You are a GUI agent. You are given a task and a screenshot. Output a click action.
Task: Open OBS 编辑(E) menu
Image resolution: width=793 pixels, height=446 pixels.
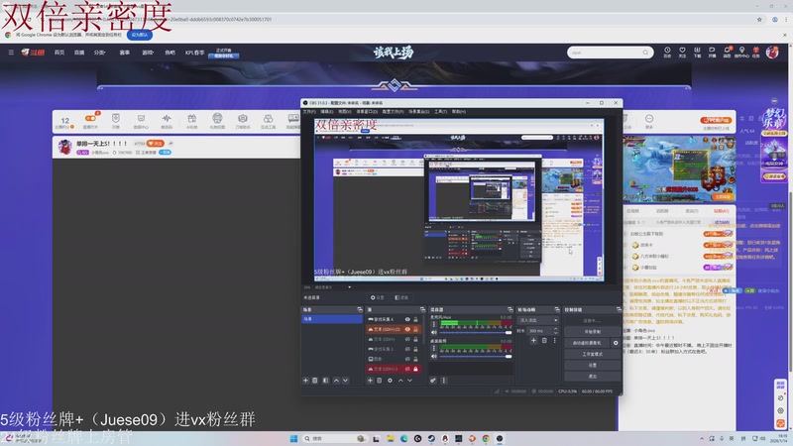(x=327, y=112)
